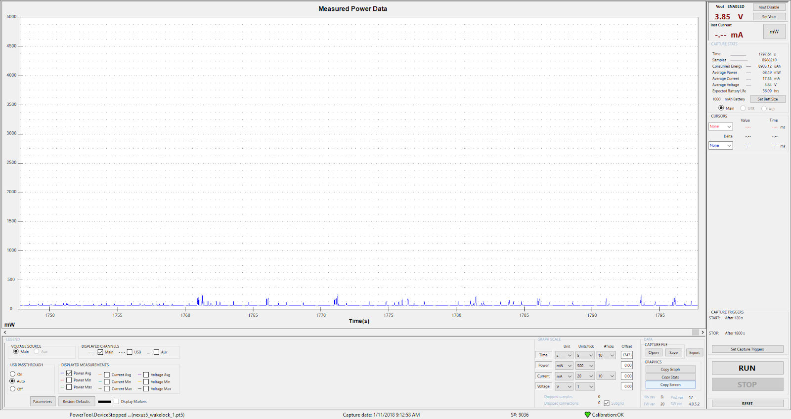Viewport: 791px width, 419px height.
Task: Enable the Power Min measurement checkbox
Action: [x=69, y=380]
